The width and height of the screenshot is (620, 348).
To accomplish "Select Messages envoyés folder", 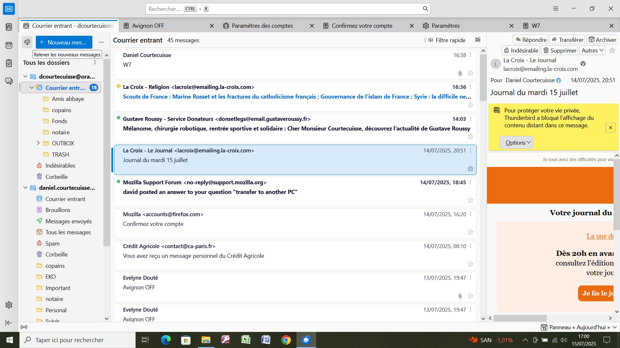I will click(x=68, y=221).
